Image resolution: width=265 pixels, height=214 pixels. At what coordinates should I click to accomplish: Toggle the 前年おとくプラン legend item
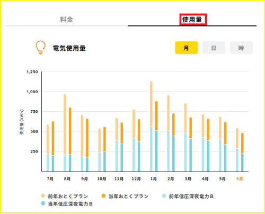[65, 196]
